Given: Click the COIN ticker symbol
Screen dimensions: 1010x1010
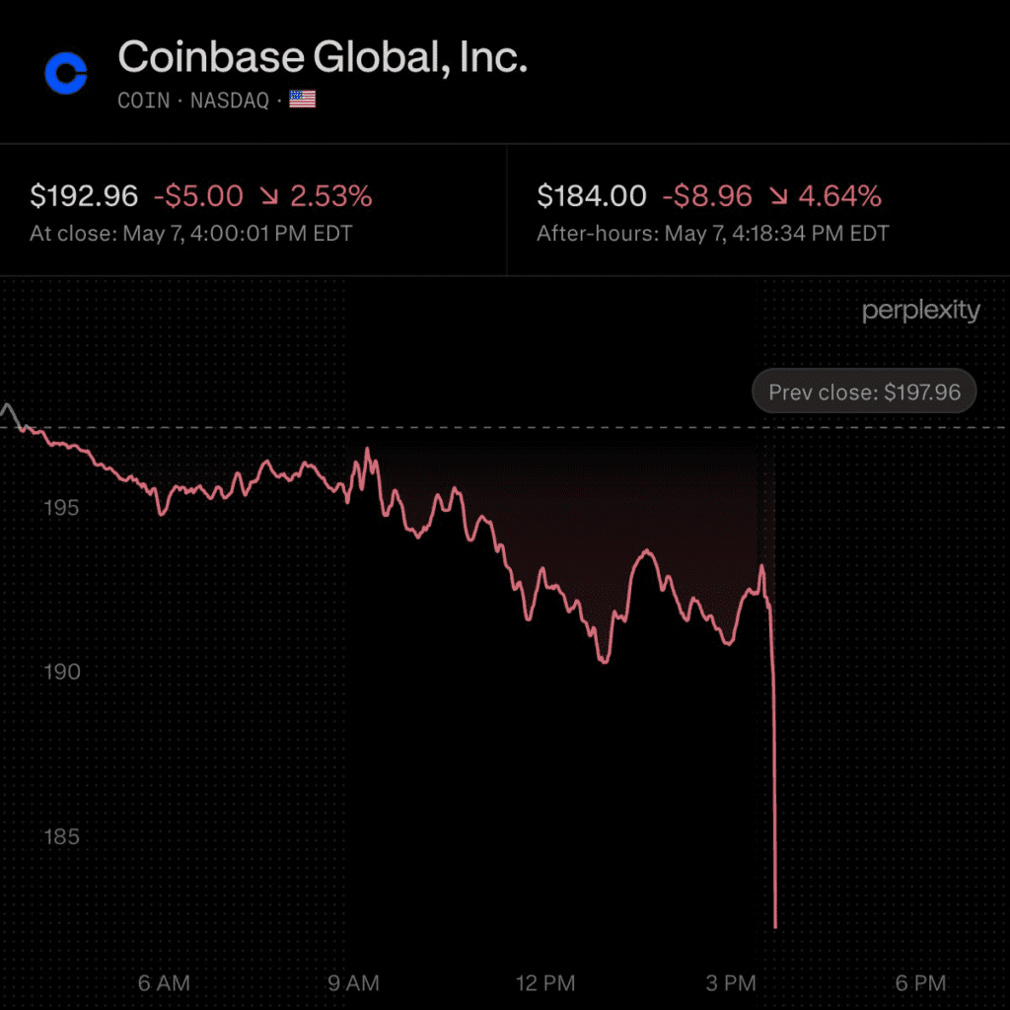Looking at the screenshot, I should 144,101.
